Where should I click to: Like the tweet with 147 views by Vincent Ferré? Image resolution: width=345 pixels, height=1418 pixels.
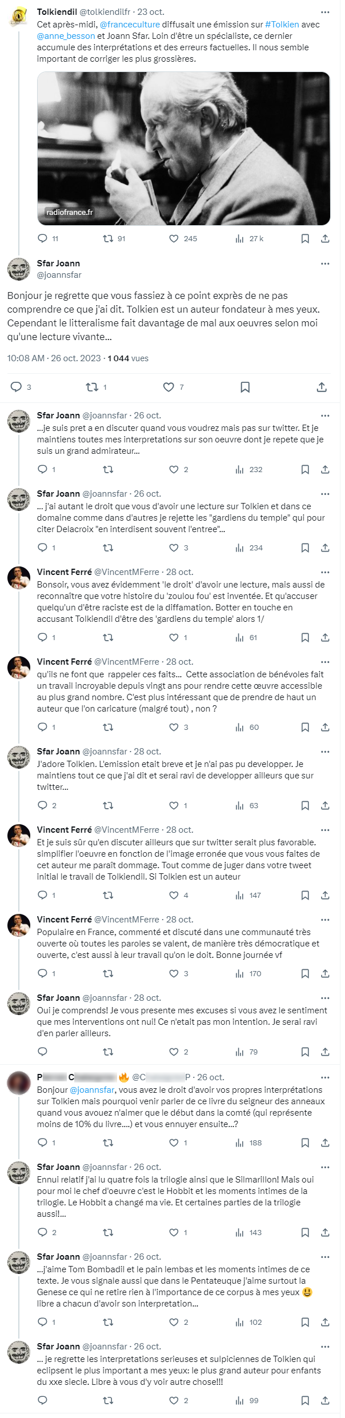click(x=174, y=895)
